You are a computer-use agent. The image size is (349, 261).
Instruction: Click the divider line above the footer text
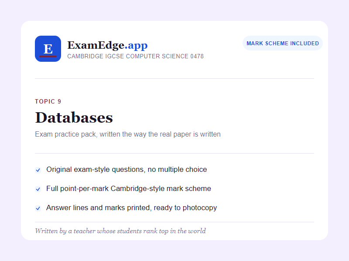(x=174, y=222)
